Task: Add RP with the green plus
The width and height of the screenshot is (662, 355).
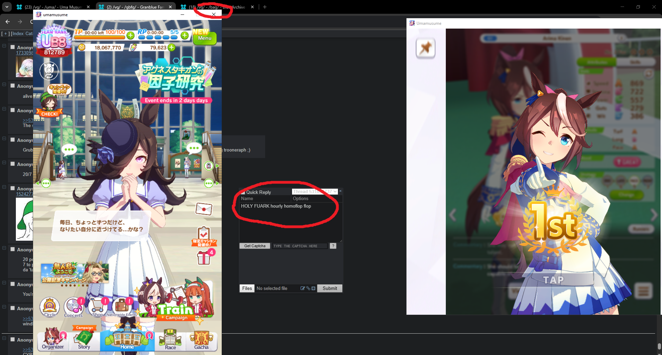Action: pos(185,35)
